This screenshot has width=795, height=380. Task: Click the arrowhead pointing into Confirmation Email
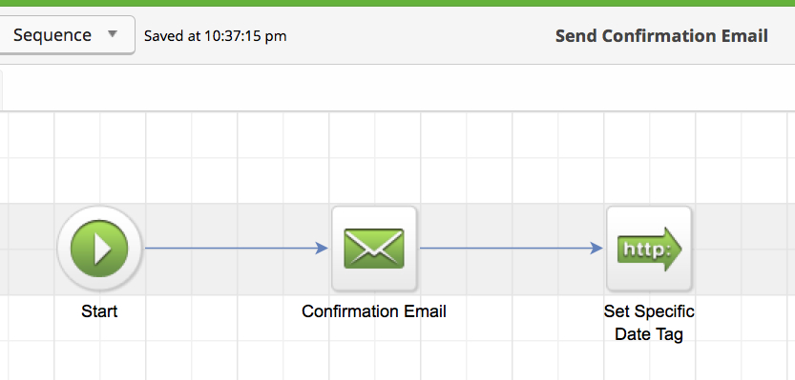tap(322, 248)
